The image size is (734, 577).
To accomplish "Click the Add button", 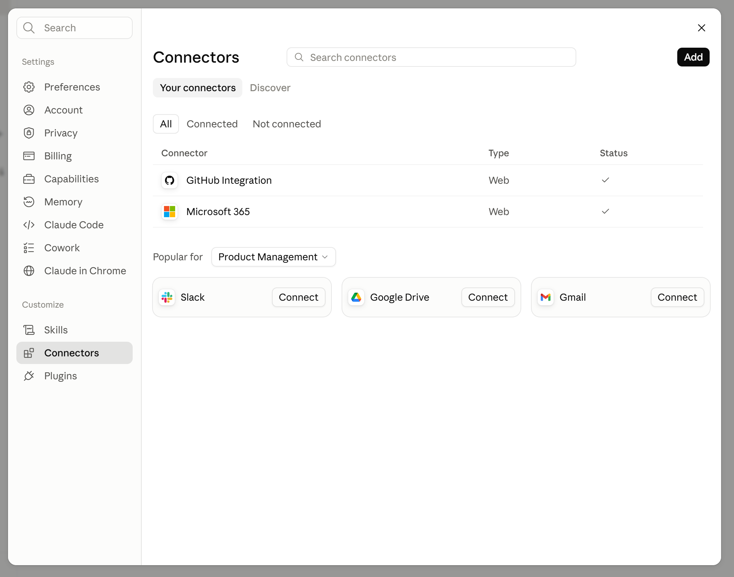I will pos(693,57).
